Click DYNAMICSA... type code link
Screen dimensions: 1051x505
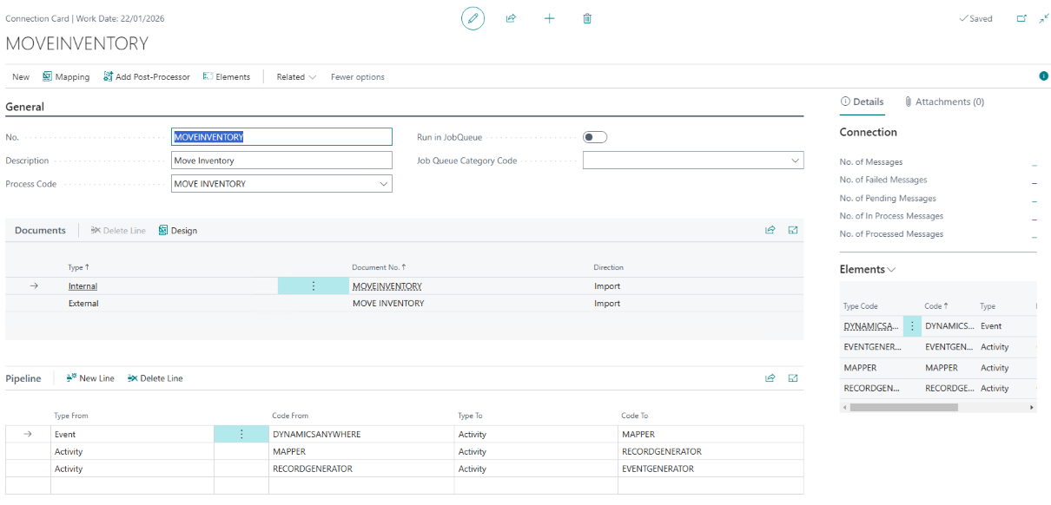(x=869, y=326)
